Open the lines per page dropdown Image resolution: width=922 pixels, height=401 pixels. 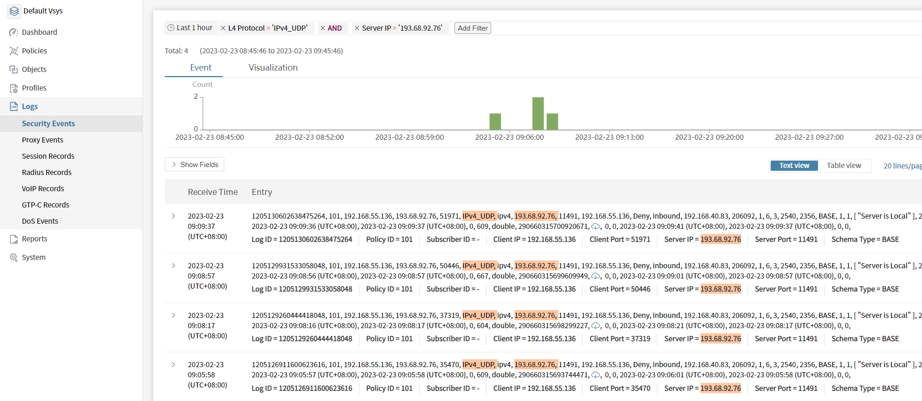(x=902, y=166)
